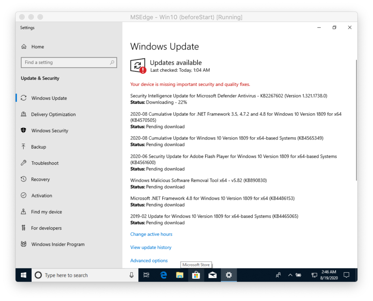Image resolution: width=373 pixels, height=301 pixels.
Task: Show hidden system tray icons
Action: click(x=290, y=275)
